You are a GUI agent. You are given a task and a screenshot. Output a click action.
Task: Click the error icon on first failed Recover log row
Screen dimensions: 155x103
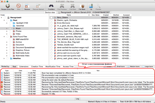point(2,82)
